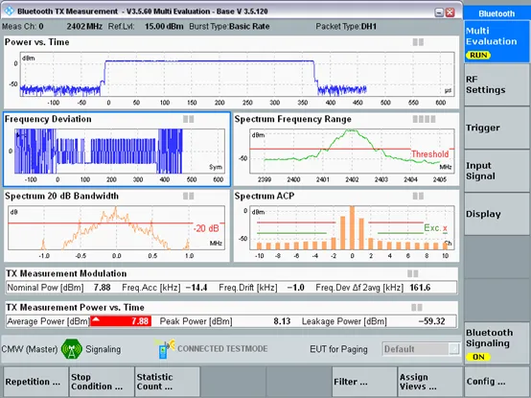Viewport: 531px width, 398px height.
Task: Click Spectrum ACP statistics bar indicator
Action: coord(418,196)
